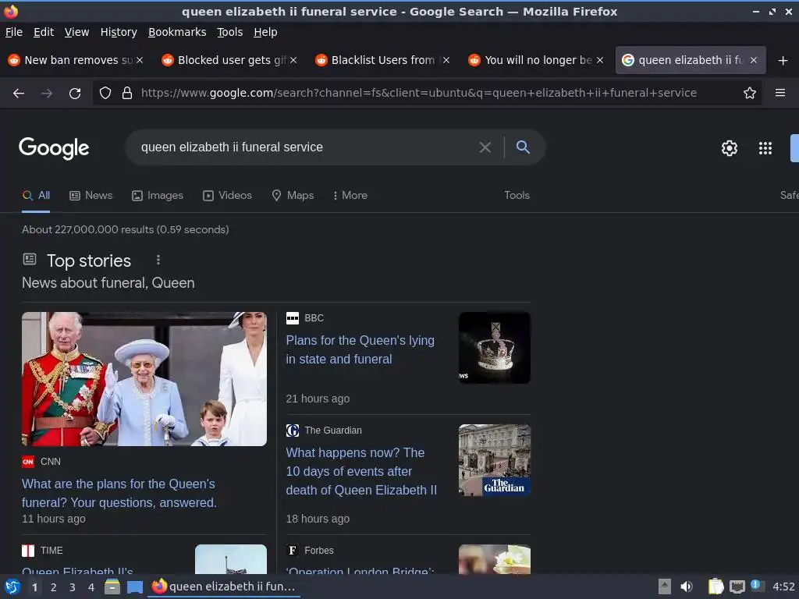Close the 'Blacklist Users from' tab

446,60
